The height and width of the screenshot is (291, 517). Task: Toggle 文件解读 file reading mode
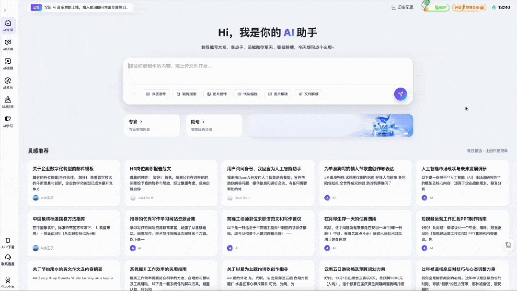[x=308, y=94]
